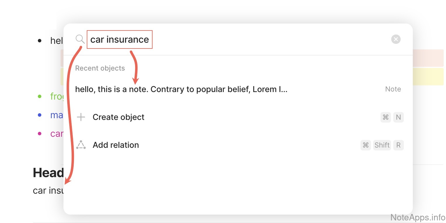The height and width of the screenshot is (223, 446).
Task: Click the pink highlighted block behind the dialog
Action: point(428,58)
